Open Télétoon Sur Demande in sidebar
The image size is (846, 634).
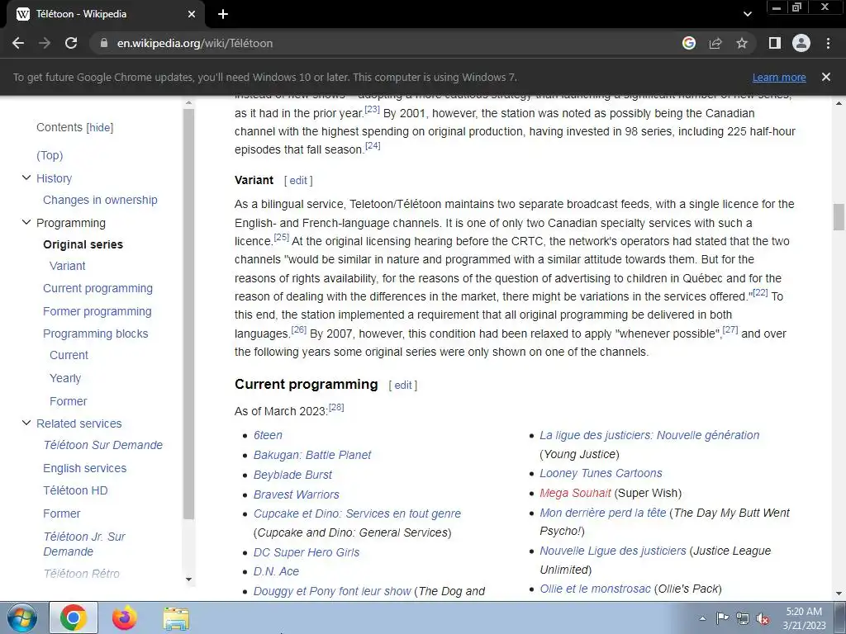coord(103,445)
